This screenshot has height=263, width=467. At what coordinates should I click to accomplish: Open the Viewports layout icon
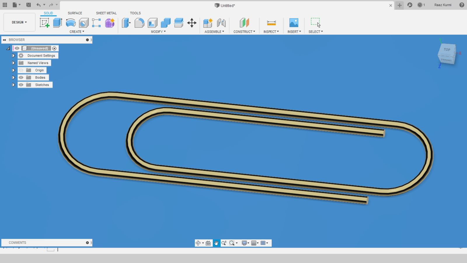click(263, 243)
